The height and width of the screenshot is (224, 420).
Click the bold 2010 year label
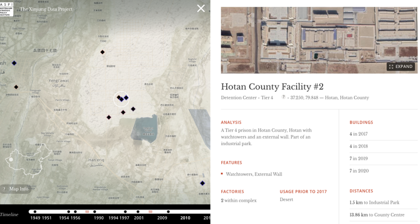pyautogui.click(x=185, y=218)
